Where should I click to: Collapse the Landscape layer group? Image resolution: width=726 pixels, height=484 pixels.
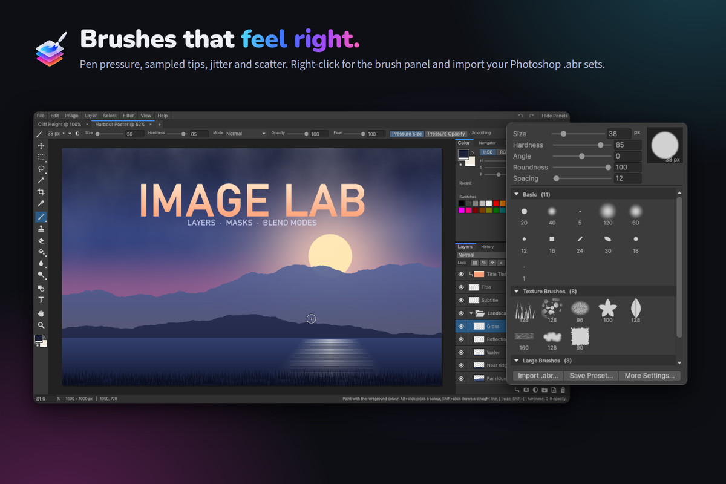point(471,313)
